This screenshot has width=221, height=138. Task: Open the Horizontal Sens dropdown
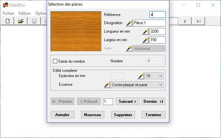149,49
